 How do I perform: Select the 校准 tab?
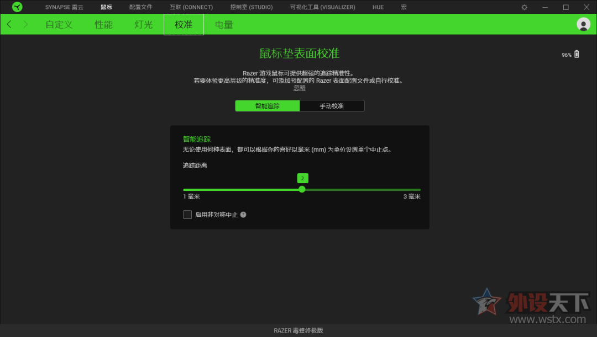[x=184, y=24]
